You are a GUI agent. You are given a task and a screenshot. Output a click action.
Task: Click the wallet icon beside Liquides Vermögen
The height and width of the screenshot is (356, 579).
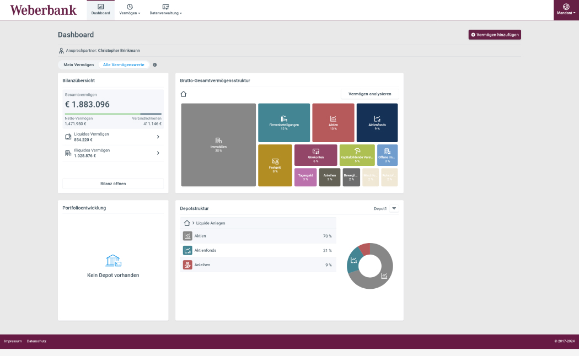[x=68, y=136]
